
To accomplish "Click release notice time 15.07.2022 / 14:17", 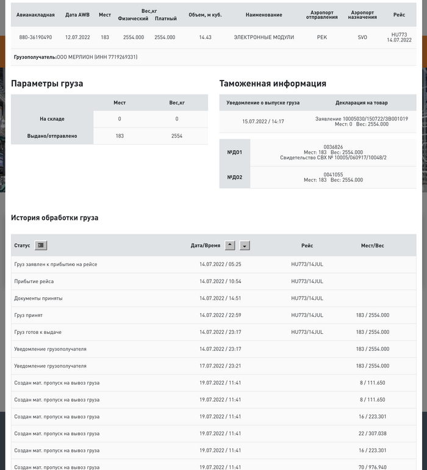I will point(263,121).
